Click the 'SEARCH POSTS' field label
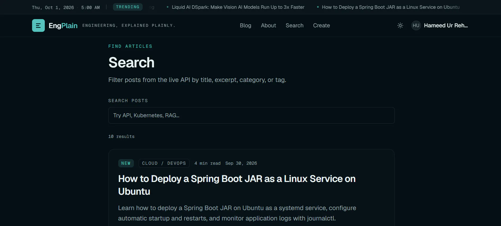The image size is (501, 226). coord(128,101)
